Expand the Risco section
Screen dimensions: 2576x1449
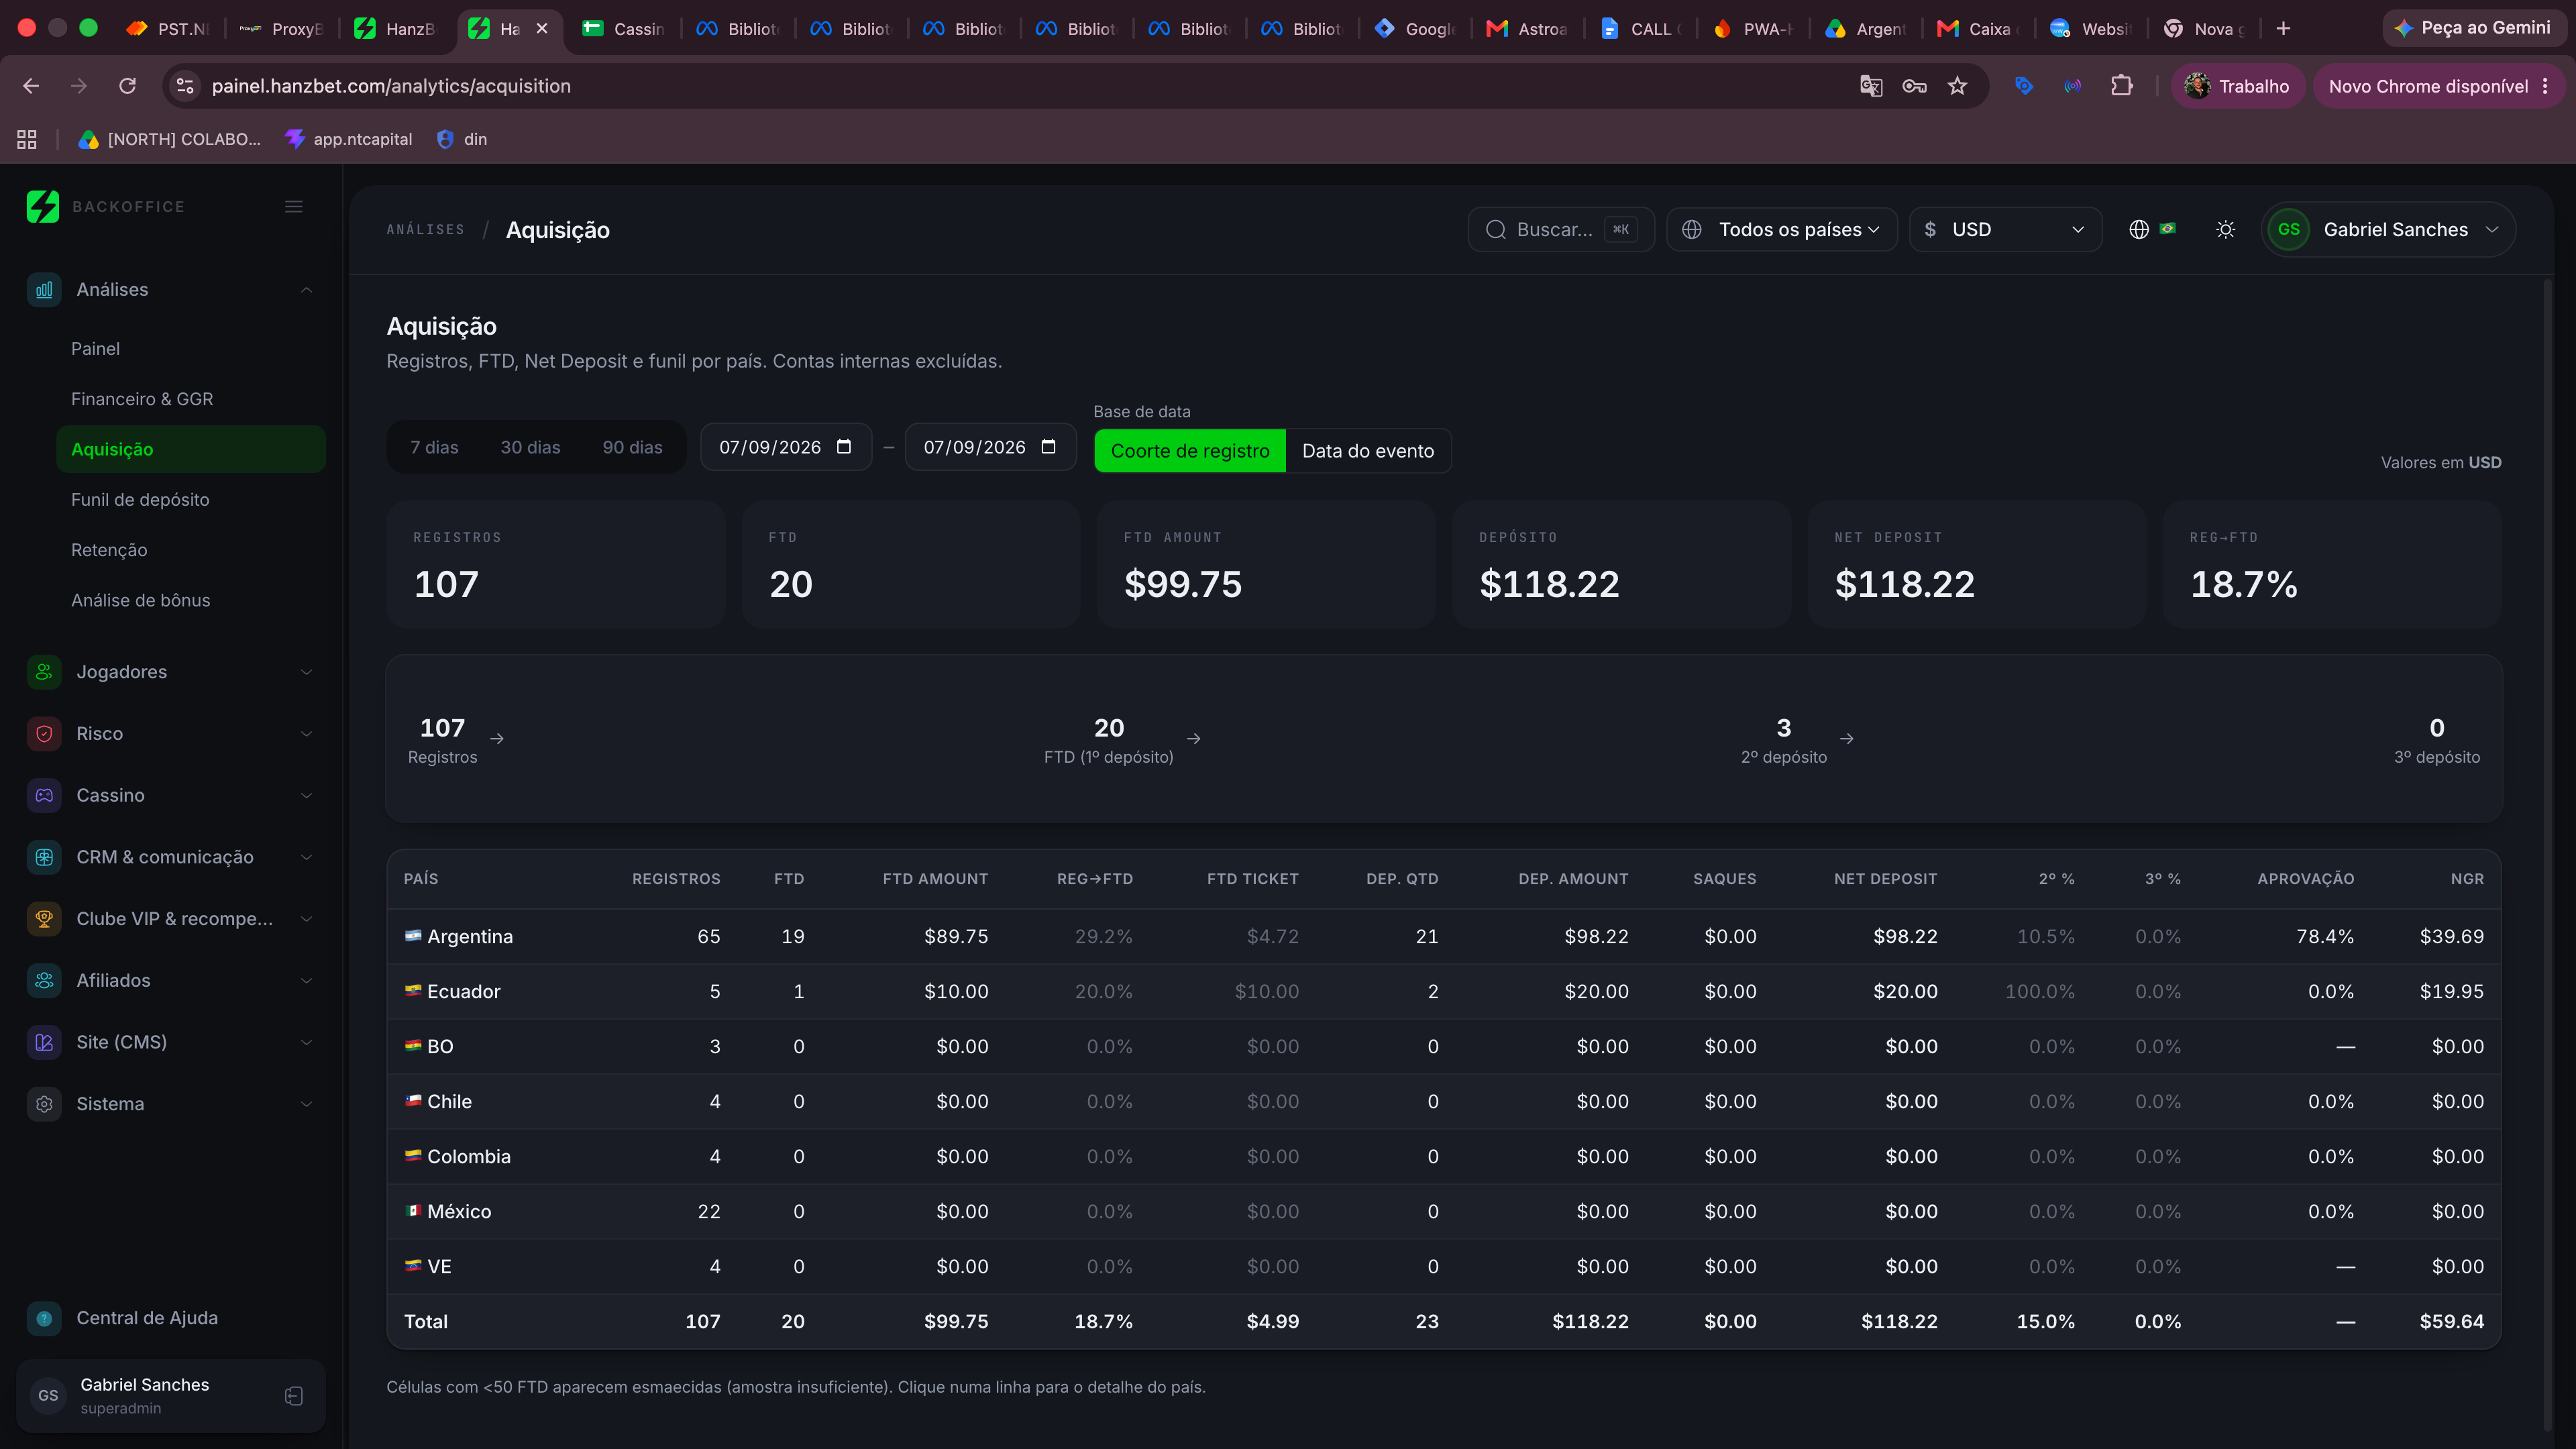point(306,734)
